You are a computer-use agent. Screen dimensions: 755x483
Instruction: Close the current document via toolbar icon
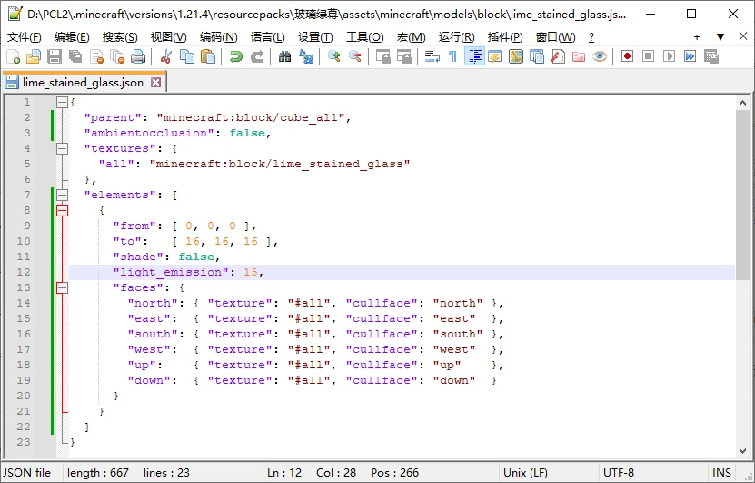click(97, 57)
